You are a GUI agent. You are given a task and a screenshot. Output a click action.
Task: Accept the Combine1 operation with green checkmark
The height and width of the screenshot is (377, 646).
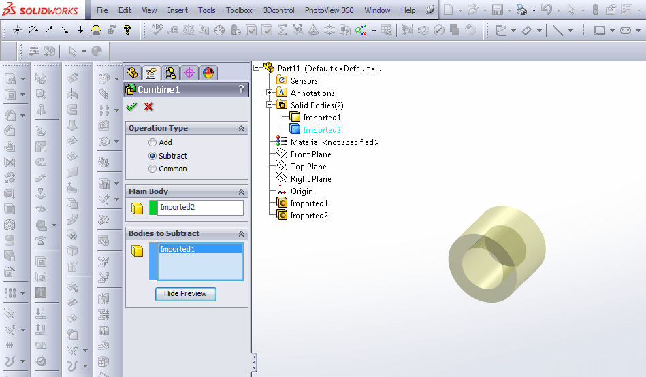pyautogui.click(x=131, y=107)
